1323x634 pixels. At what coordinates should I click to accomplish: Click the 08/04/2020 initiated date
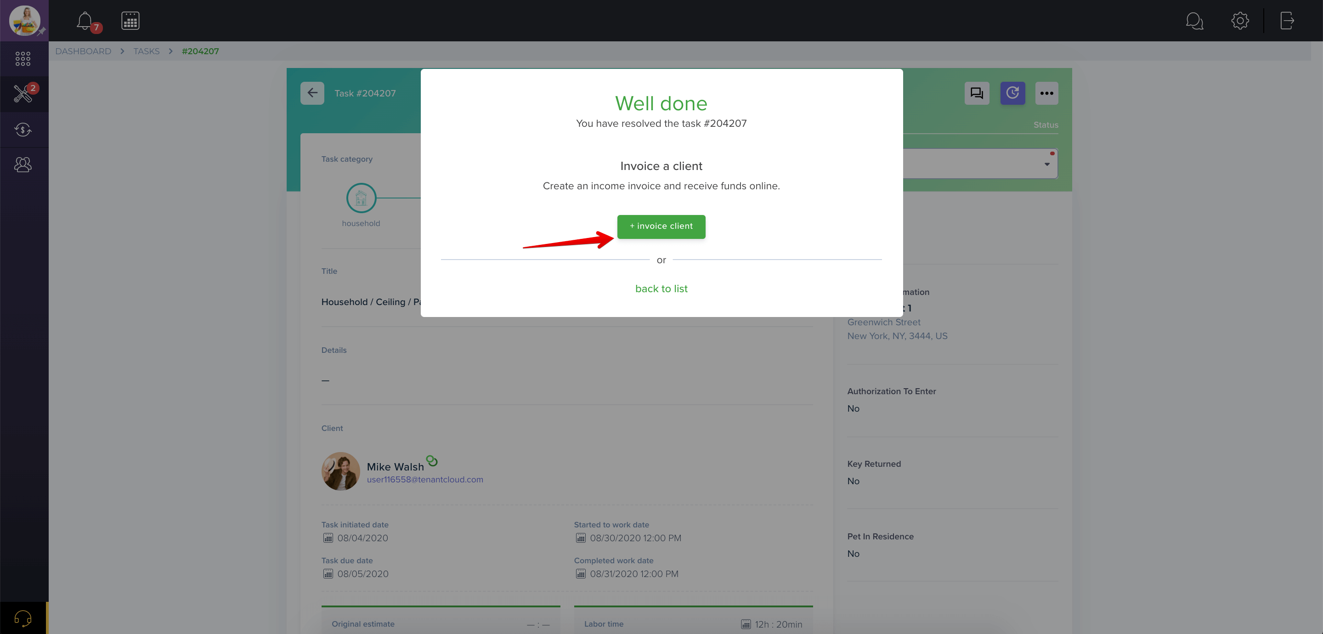point(362,538)
